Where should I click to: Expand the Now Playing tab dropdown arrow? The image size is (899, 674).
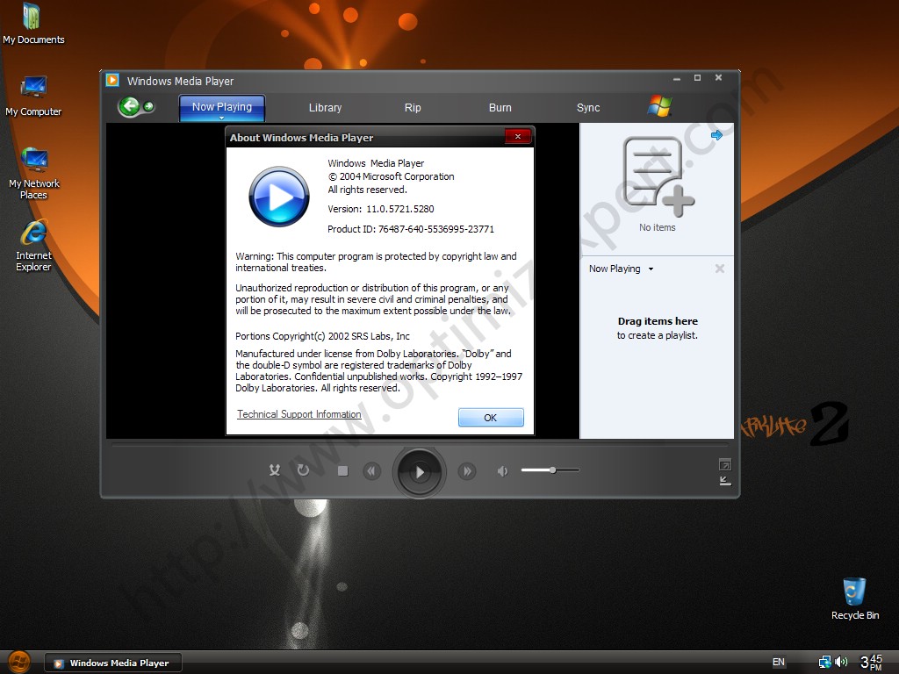click(222, 118)
